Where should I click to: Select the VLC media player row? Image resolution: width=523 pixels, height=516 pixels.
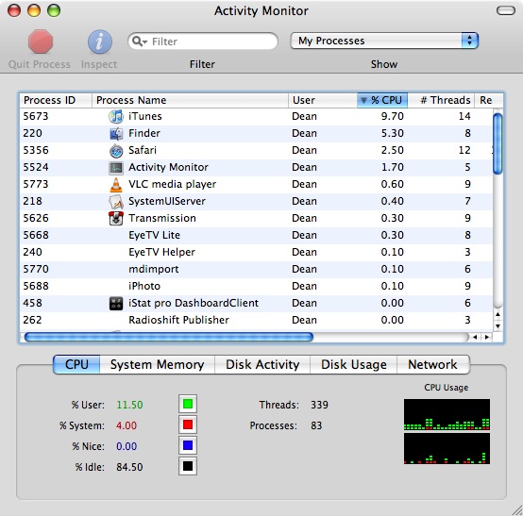(x=256, y=184)
